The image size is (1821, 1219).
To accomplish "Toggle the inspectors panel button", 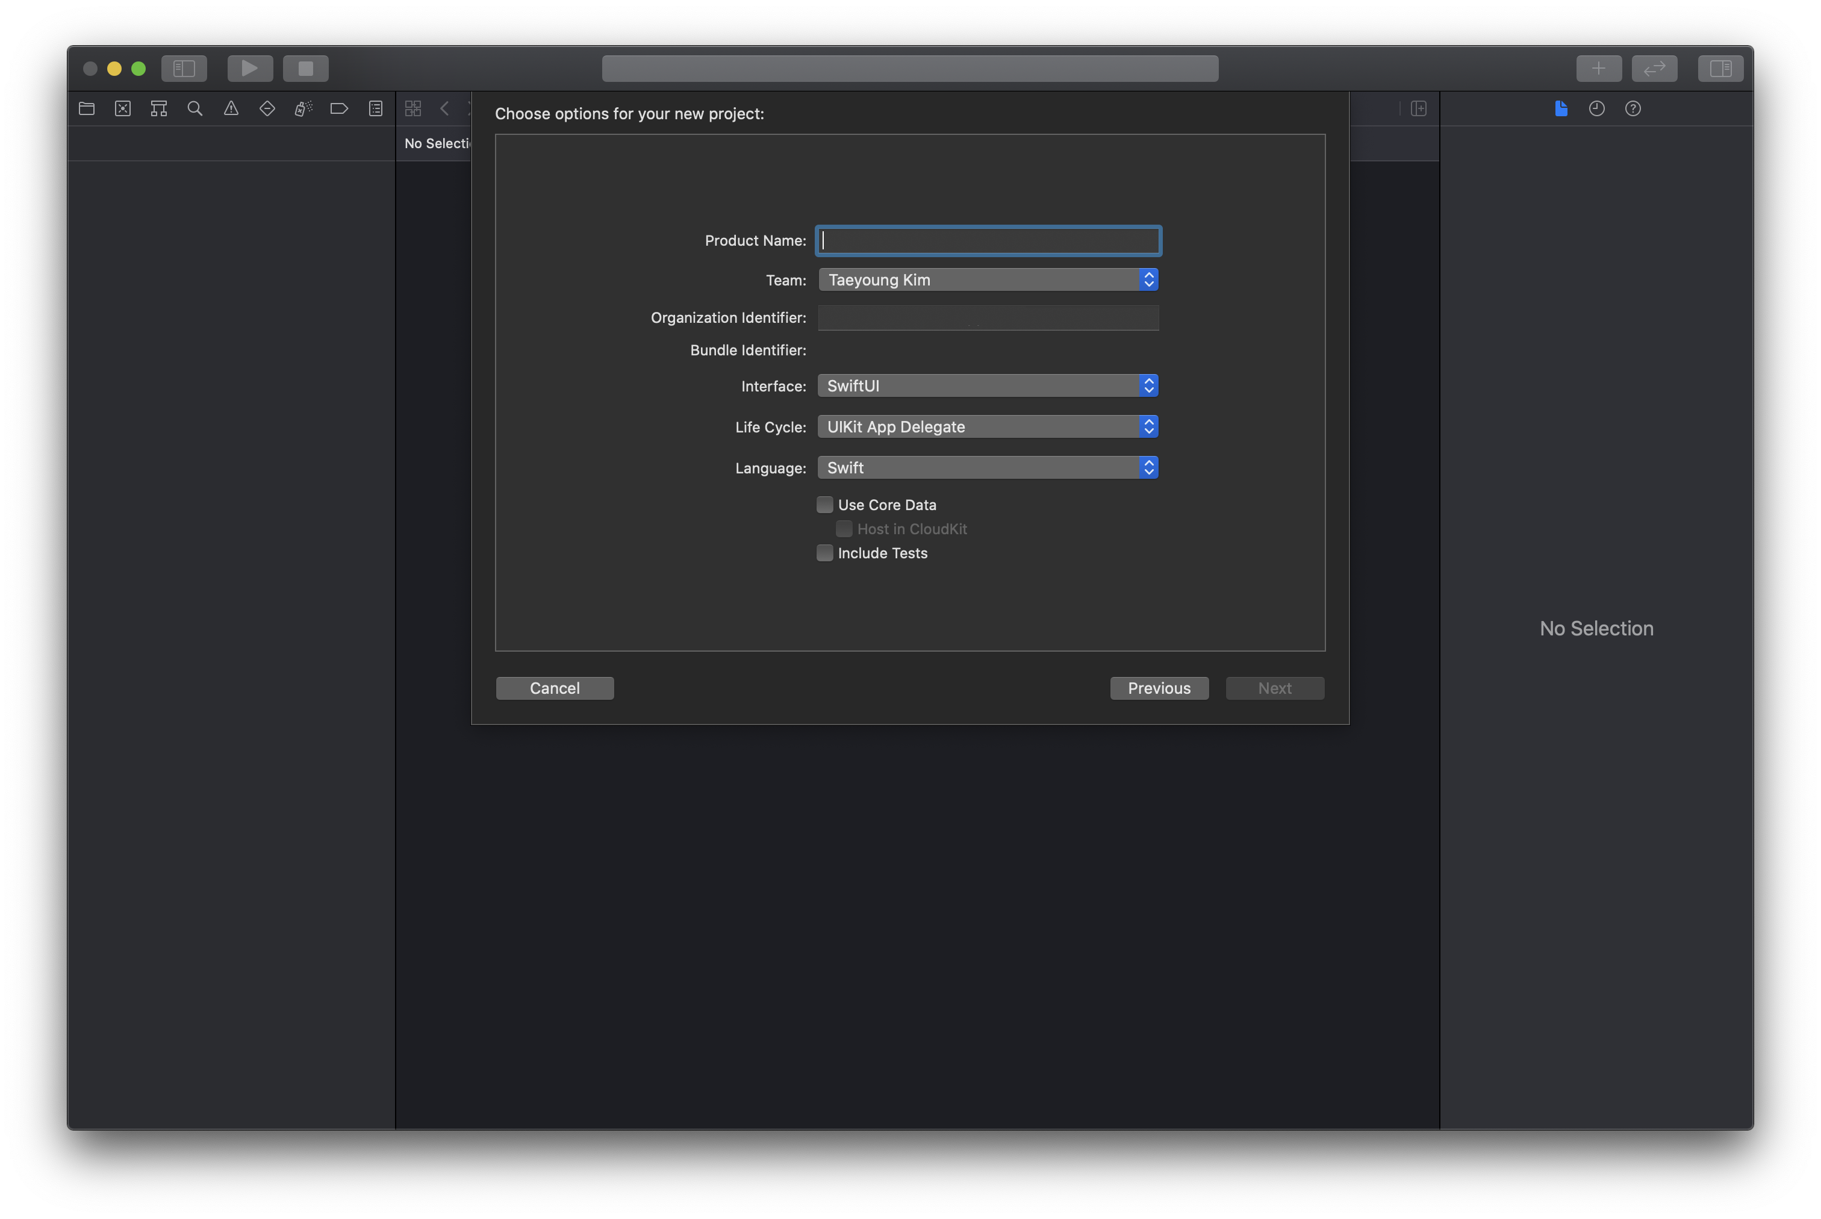I will coord(1720,69).
